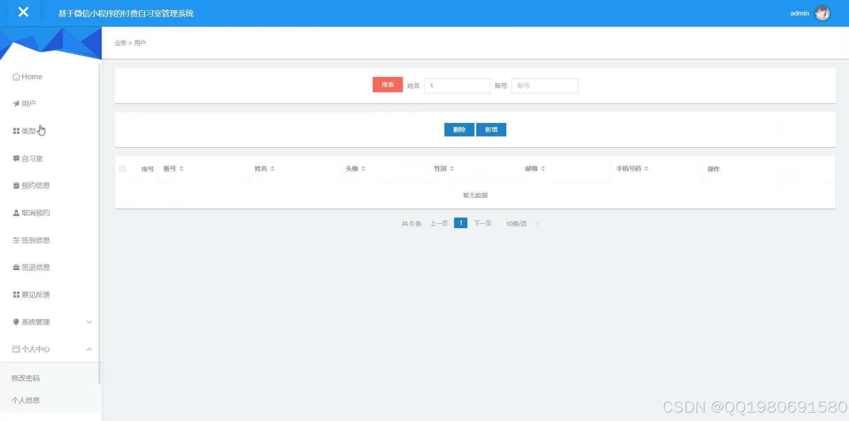Open the 10条/页 page size dropdown
Viewport: 849px width, 421px height.
(522, 224)
